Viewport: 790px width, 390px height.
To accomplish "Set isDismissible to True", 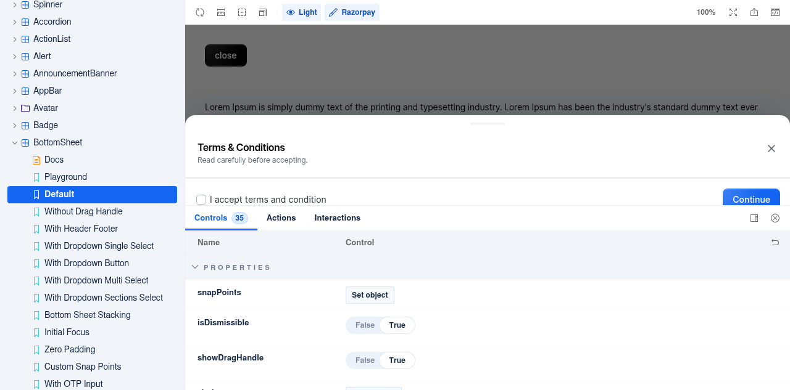I will (397, 325).
